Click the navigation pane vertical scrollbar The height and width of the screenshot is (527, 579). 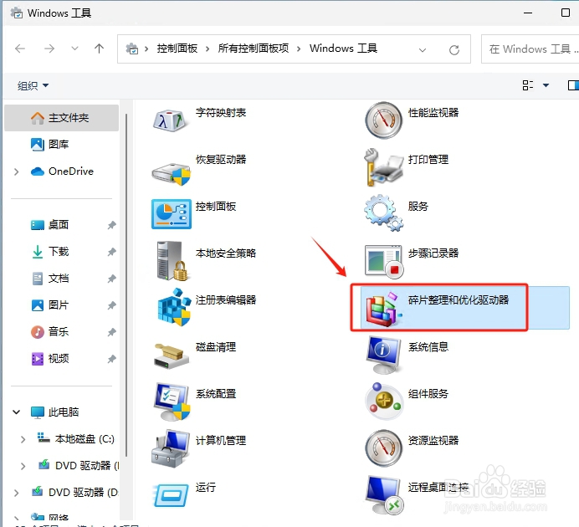(x=126, y=284)
